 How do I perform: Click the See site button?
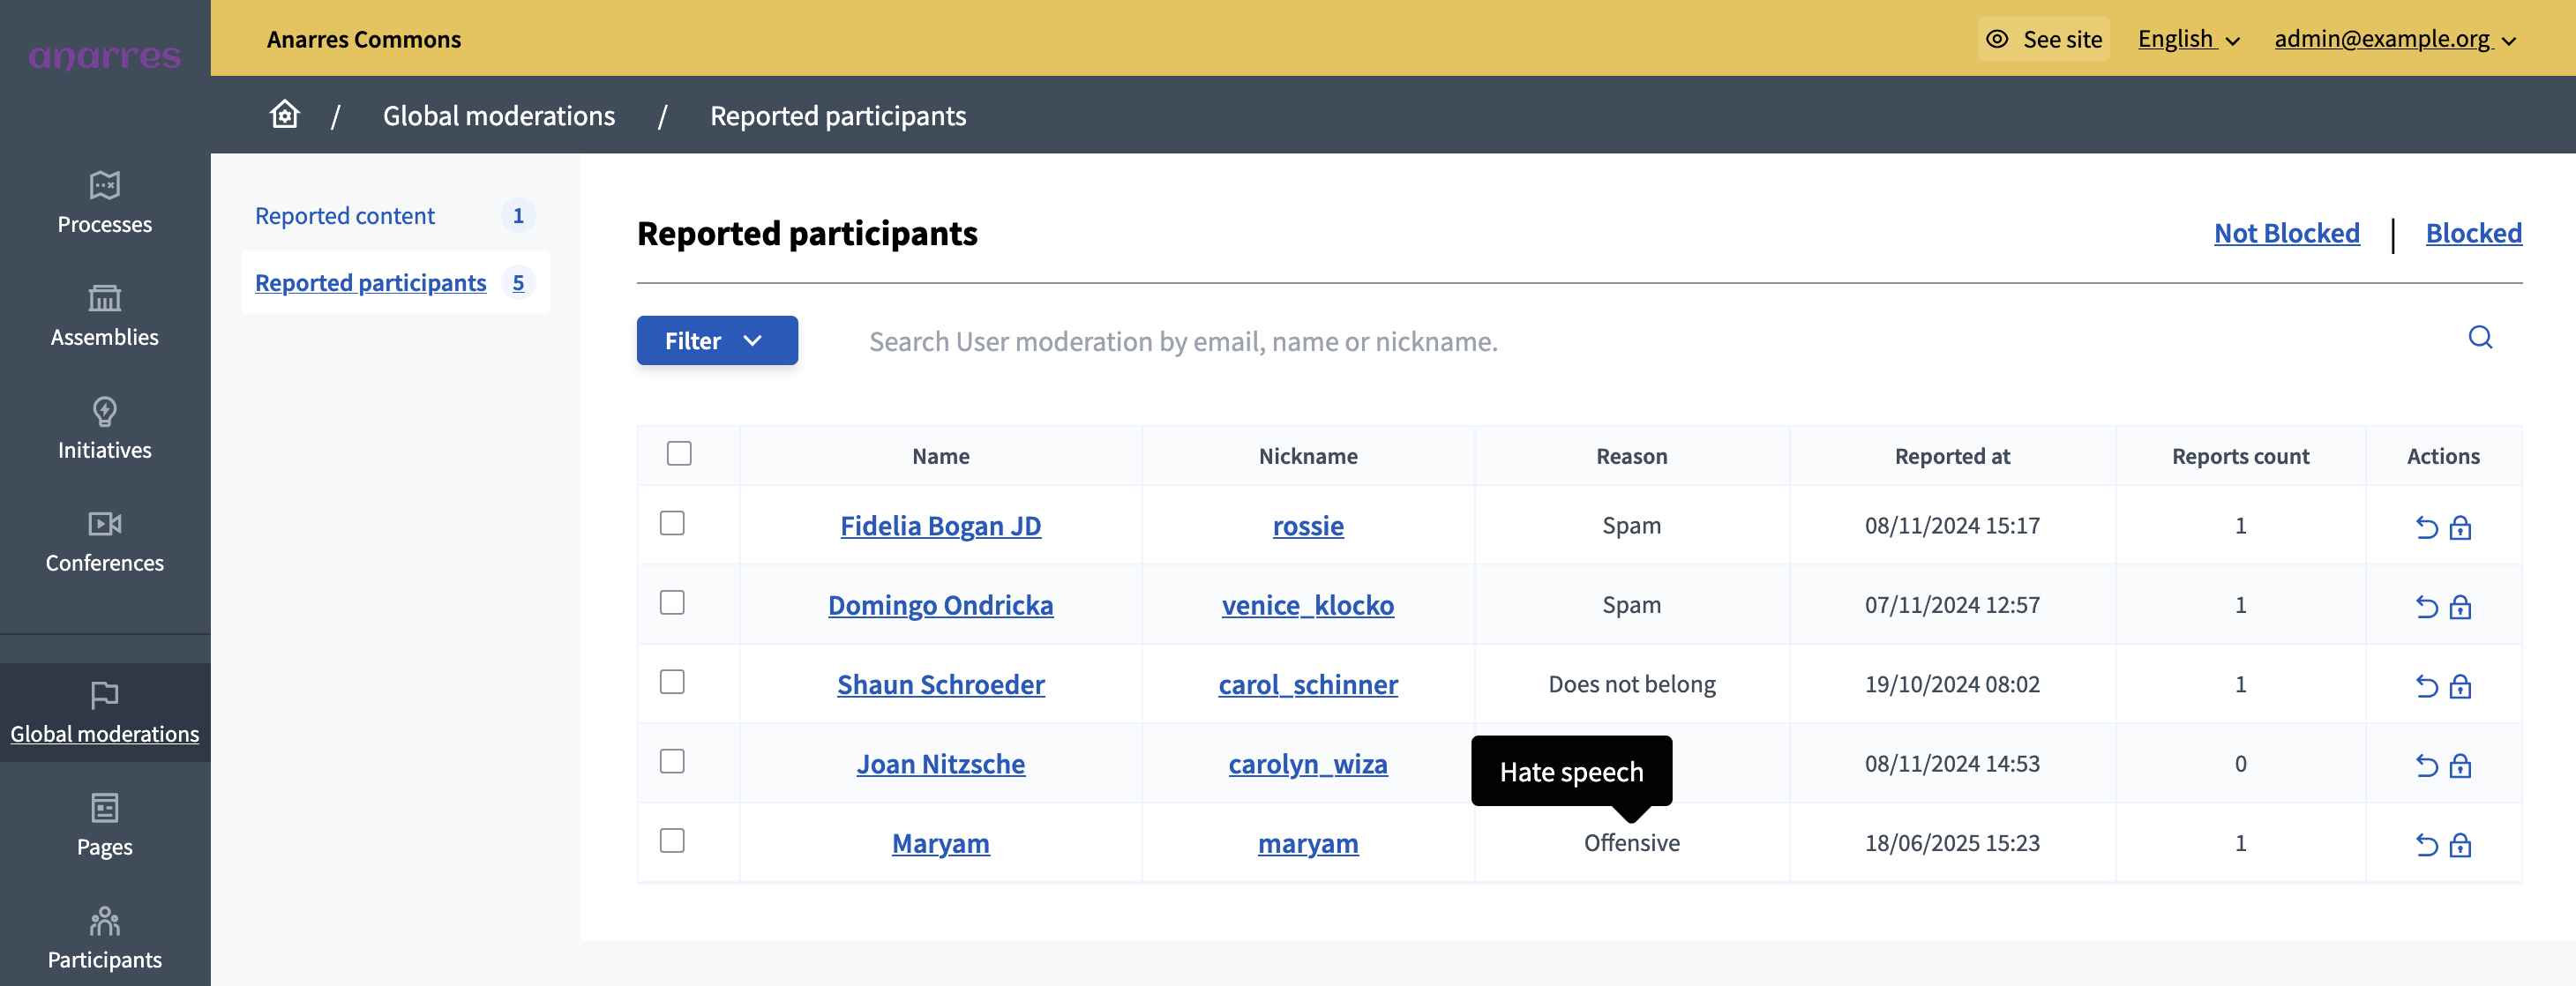click(x=2043, y=39)
